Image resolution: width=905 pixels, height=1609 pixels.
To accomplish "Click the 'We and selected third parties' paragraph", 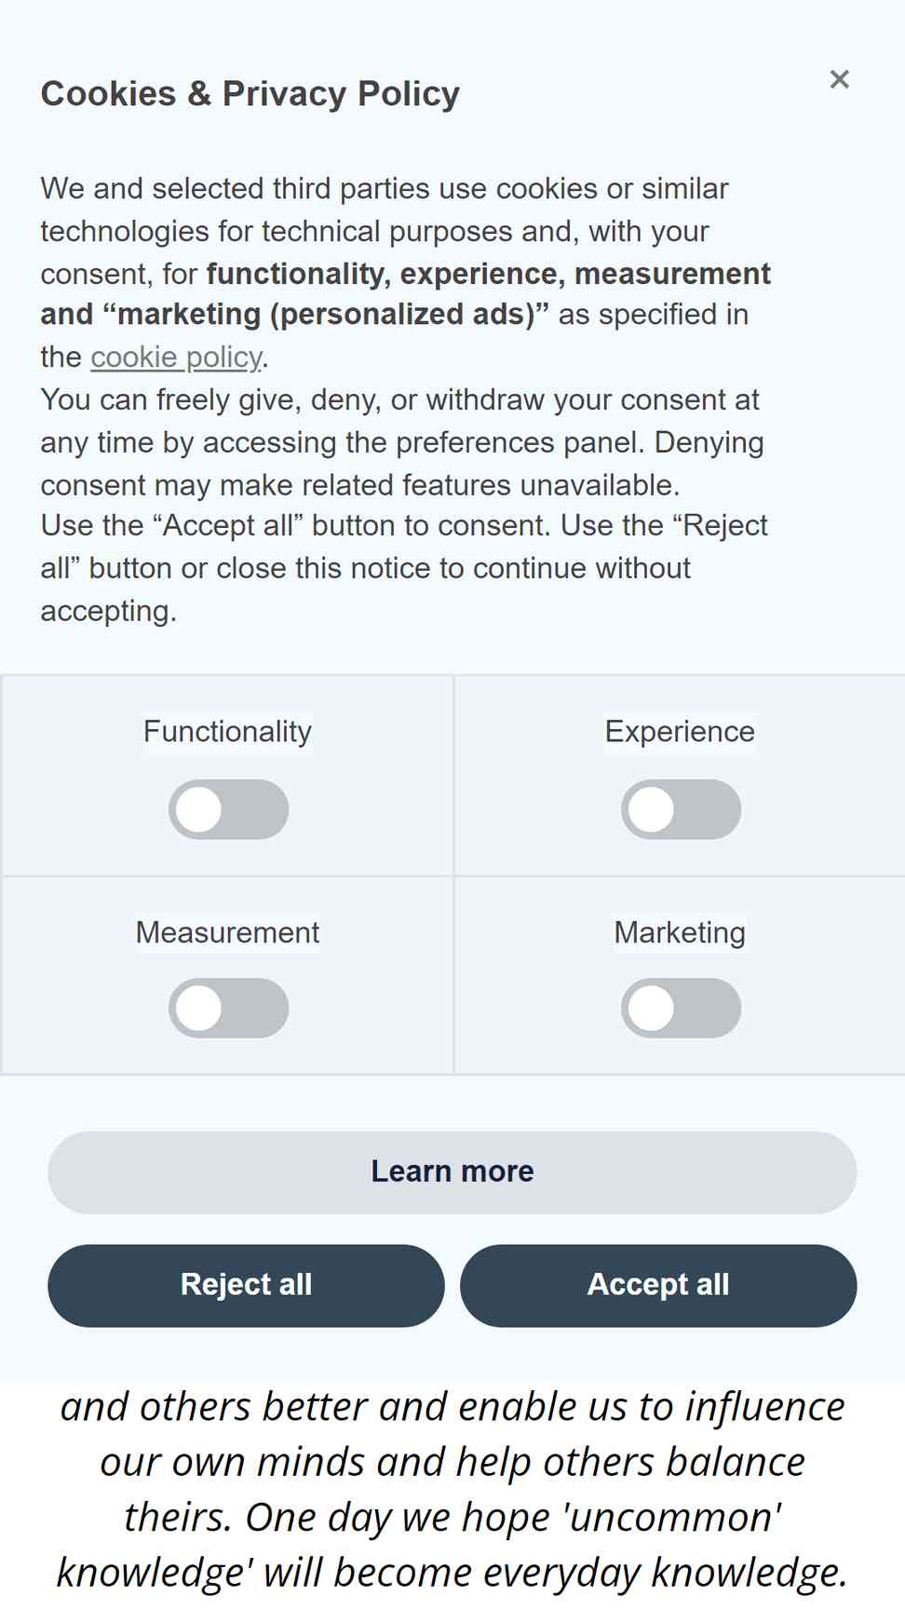I will click(x=406, y=272).
